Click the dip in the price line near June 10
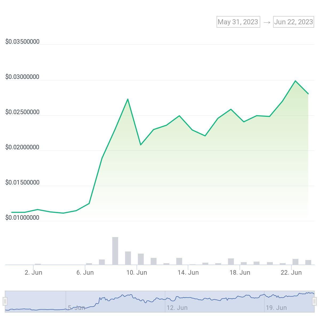320x320 pixels. coord(141,145)
